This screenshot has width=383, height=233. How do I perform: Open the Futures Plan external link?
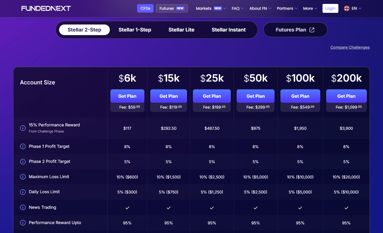295,30
